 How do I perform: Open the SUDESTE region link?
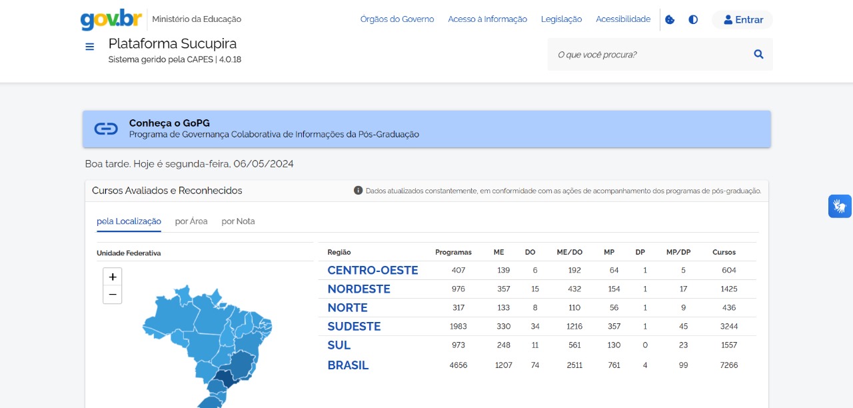point(354,326)
